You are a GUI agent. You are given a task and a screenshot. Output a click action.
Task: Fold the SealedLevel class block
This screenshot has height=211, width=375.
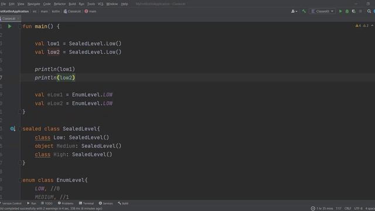coord(20,129)
